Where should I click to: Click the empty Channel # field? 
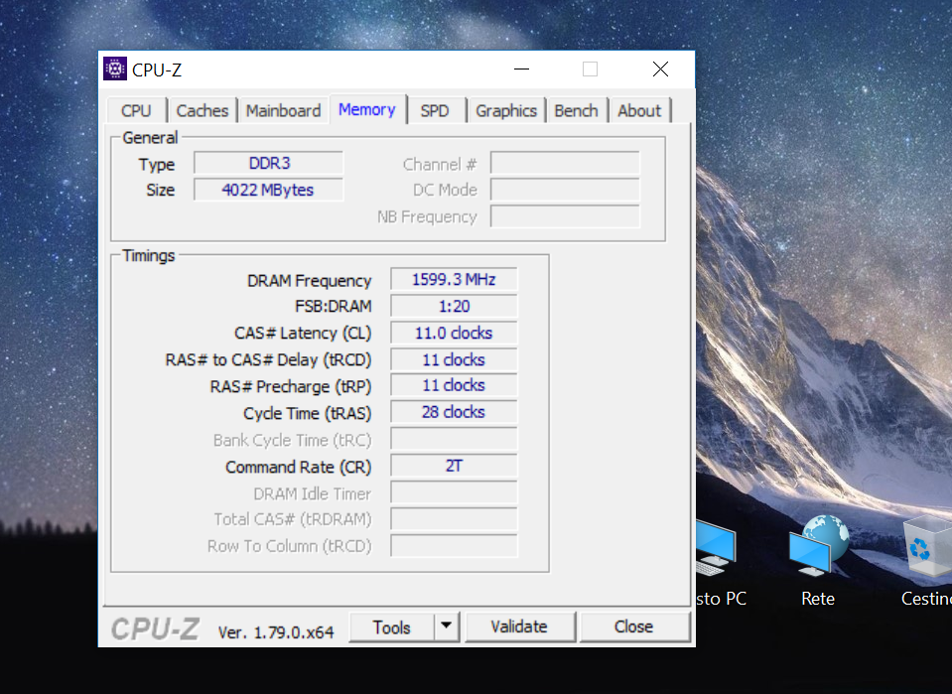565,164
